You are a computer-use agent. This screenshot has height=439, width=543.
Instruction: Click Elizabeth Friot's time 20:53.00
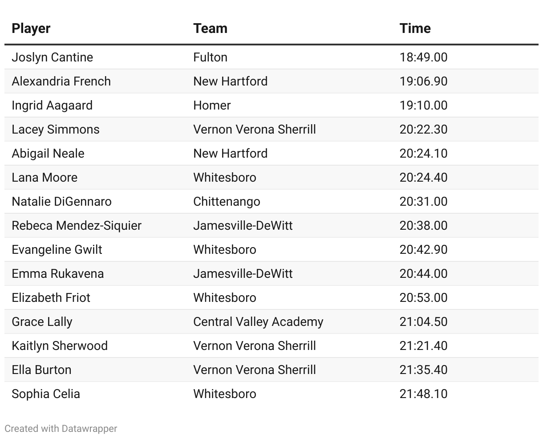coord(423,298)
